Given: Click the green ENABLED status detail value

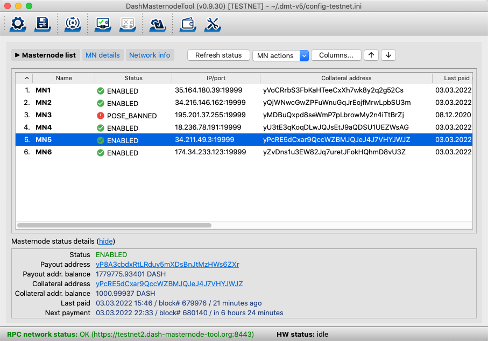Looking at the screenshot, I should pyautogui.click(x=111, y=255).
